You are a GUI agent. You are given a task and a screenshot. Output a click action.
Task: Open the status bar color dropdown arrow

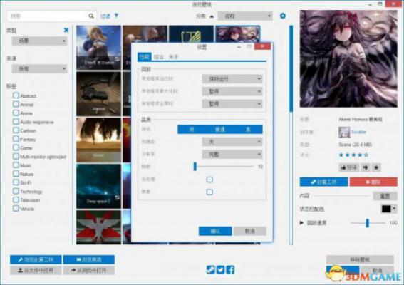pyautogui.click(x=394, y=209)
